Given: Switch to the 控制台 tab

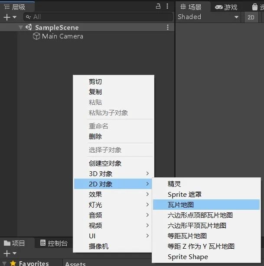Looking at the screenshot, I should pyautogui.click(x=54, y=243).
